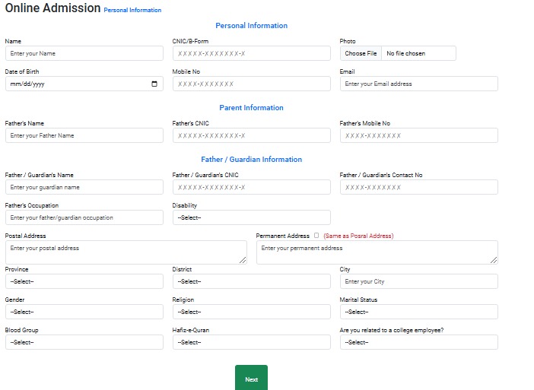Click the Postal Address text area
Viewport: 534px width, 390px height.
point(126,252)
